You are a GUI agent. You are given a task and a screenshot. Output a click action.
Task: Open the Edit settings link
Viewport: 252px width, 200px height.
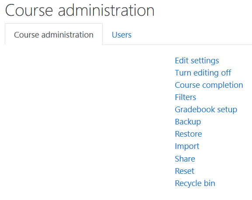click(x=197, y=61)
